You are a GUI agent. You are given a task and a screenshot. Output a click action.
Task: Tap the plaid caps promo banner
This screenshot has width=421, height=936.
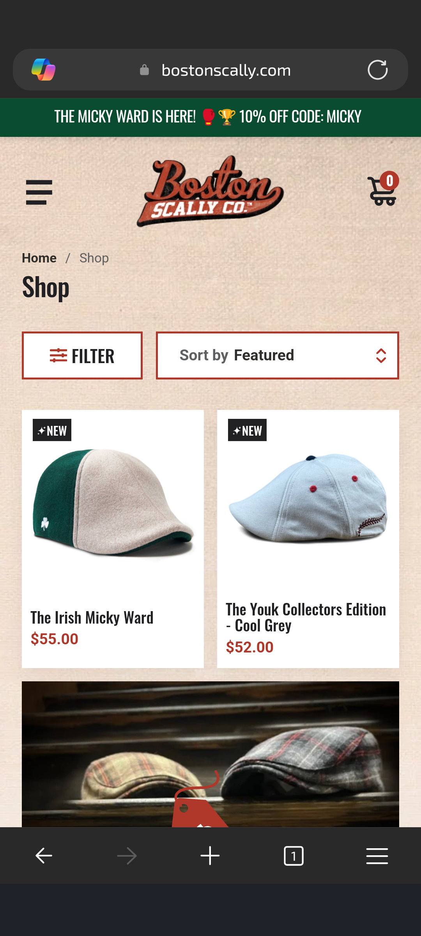pyautogui.click(x=210, y=754)
